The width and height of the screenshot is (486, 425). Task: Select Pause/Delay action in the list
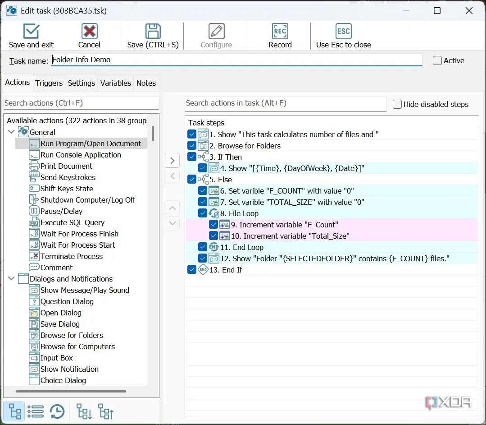[x=61, y=211]
